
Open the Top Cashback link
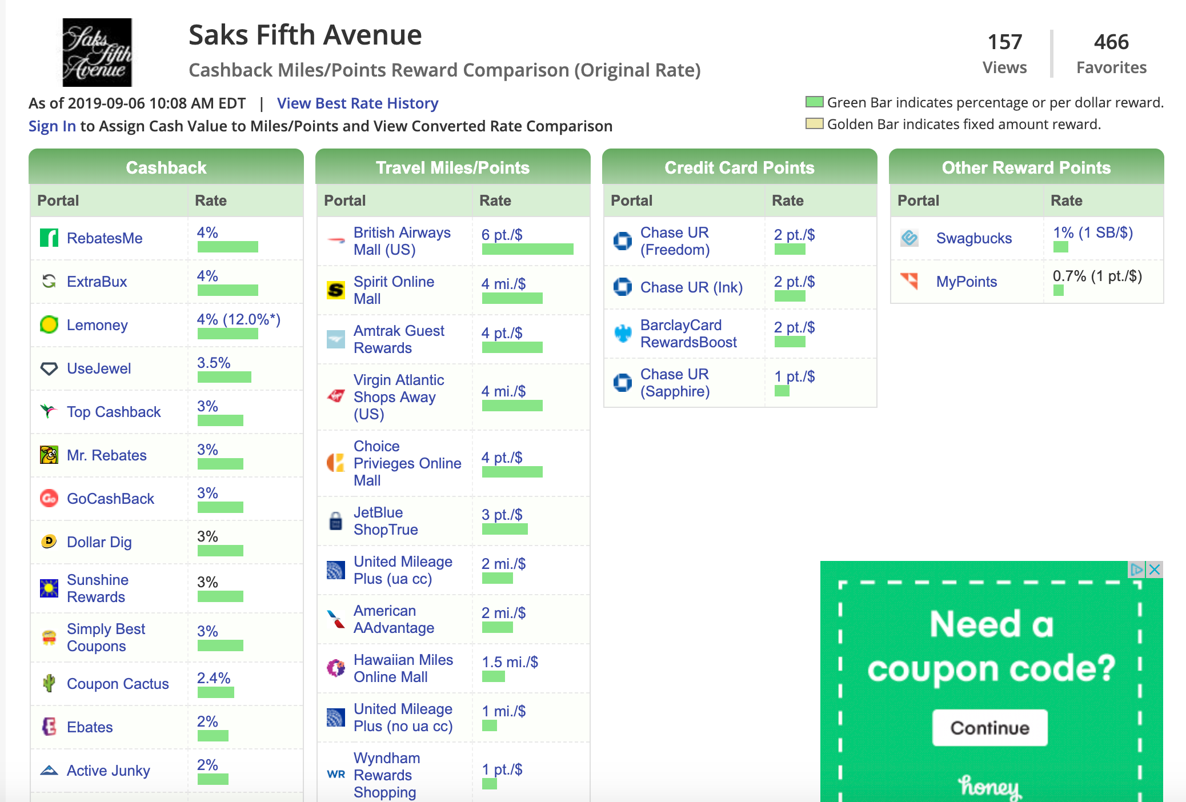[114, 412]
